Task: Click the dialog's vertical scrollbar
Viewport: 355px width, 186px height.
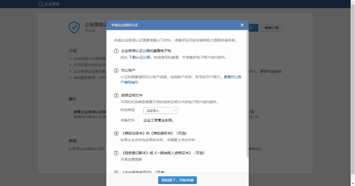Action: pyautogui.click(x=248, y=93)
